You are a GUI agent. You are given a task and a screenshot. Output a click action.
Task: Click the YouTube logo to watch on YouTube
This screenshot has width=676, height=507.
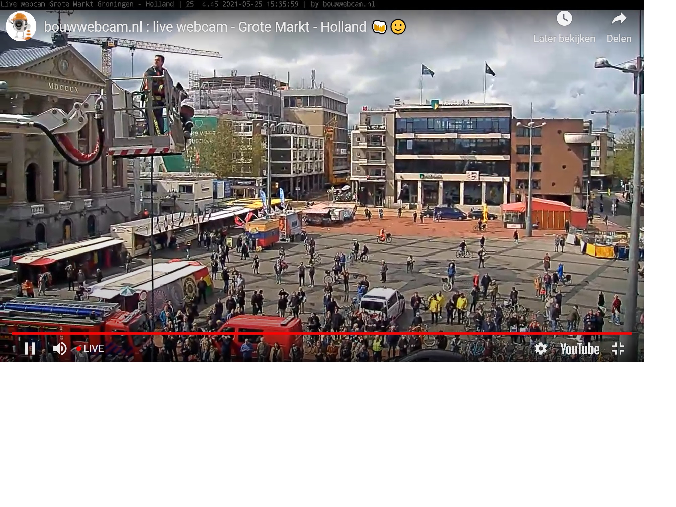pyautogui.click(x=580, y=349)
